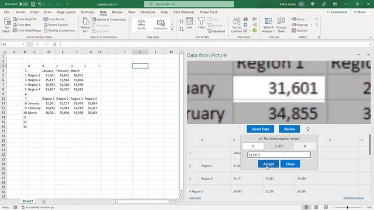Switch to the Insert tab
374x210 pixels.
34,12
